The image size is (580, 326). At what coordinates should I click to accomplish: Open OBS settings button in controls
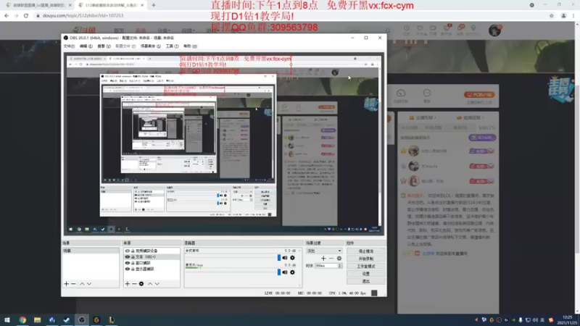[365, 274]
